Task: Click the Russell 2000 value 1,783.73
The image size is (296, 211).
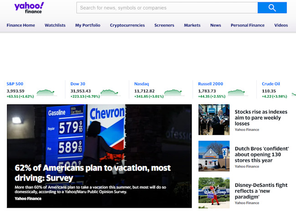Action: point(207,91)
